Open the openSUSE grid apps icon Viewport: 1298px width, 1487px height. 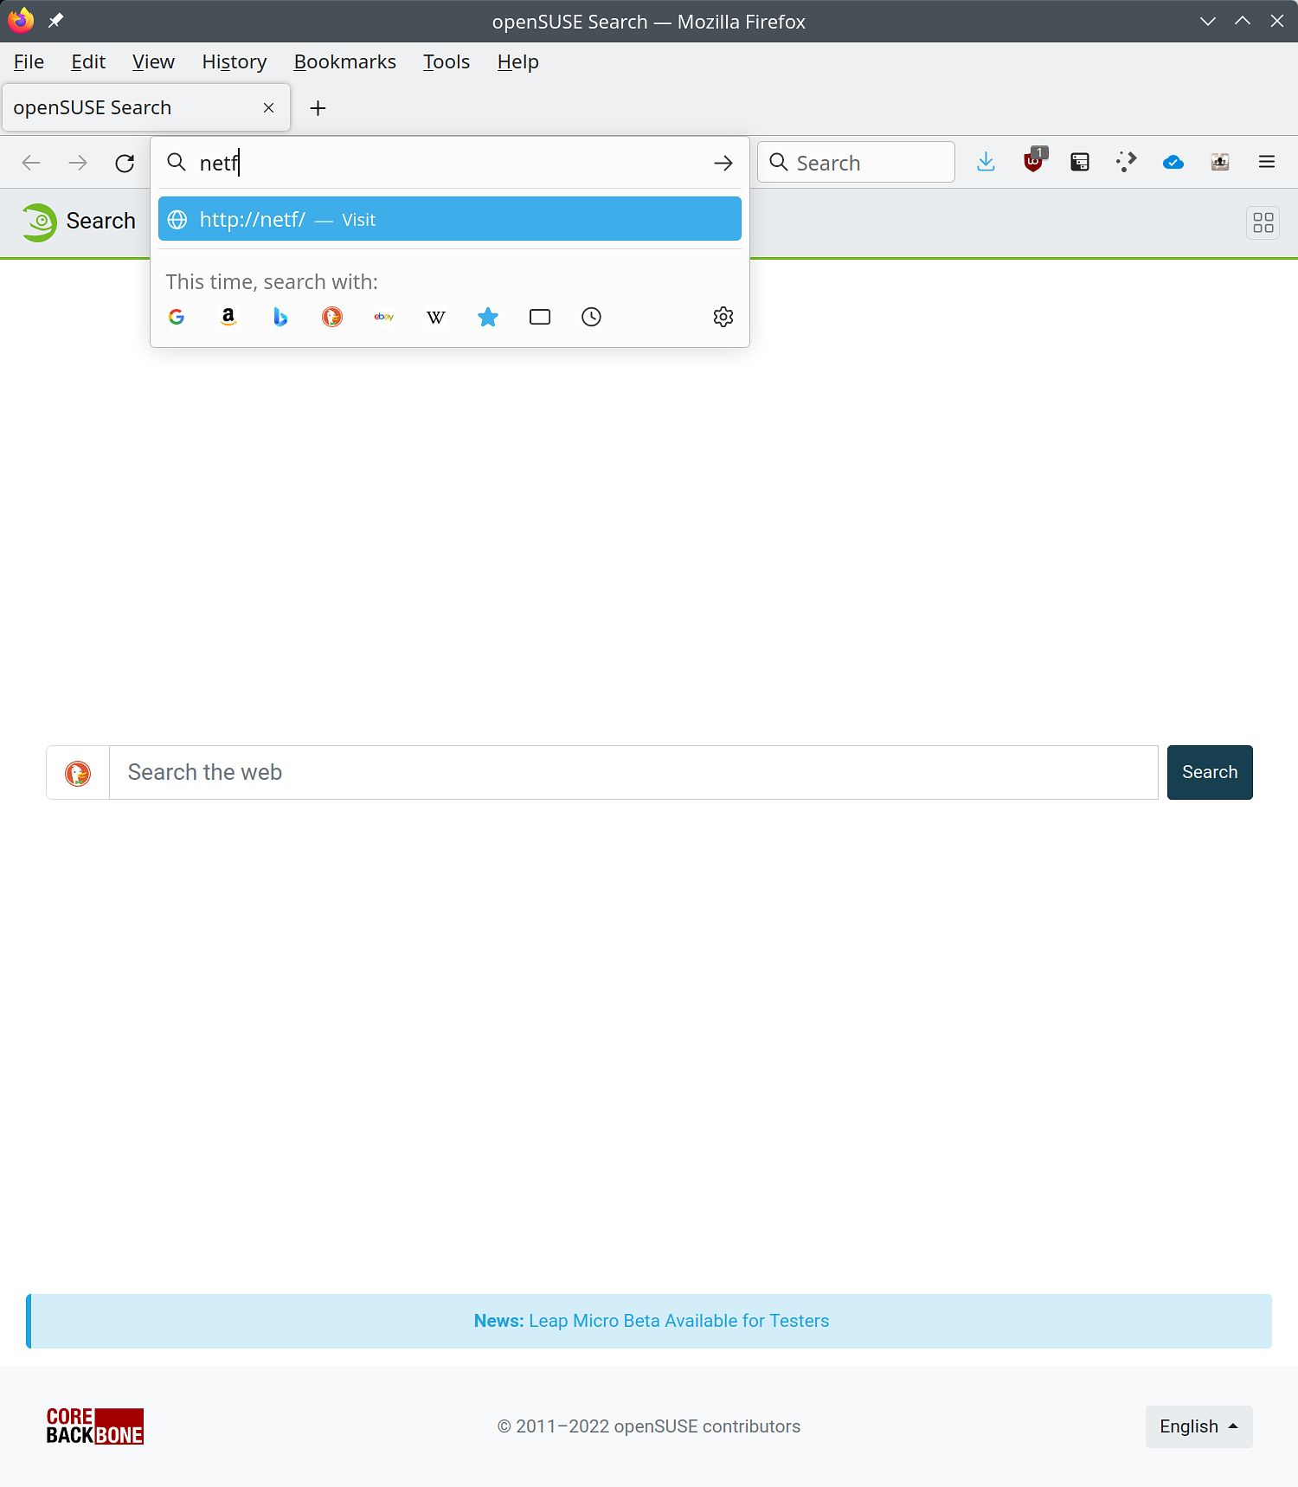tap(1263, 222)
